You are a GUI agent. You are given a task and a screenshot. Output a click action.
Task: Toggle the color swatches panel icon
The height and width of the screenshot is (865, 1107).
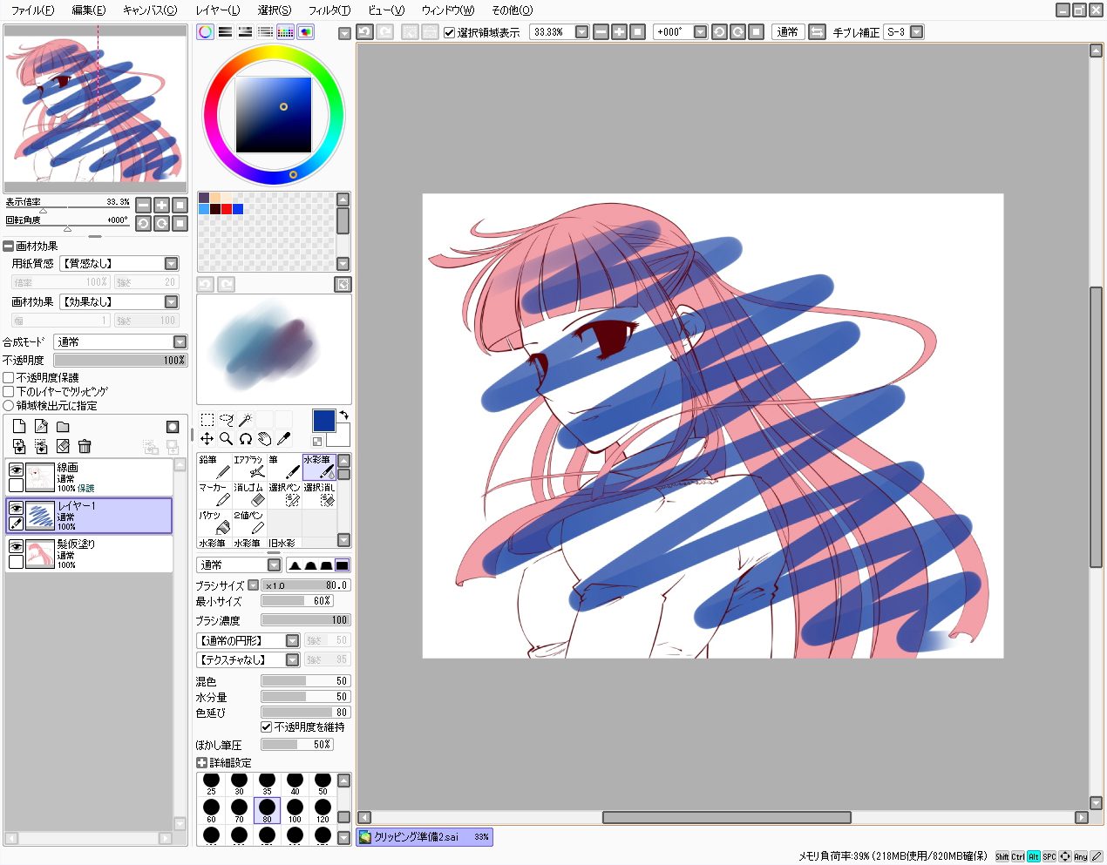tap(286, 32)
